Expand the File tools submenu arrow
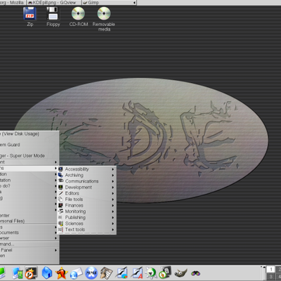This screenshot has height=281, width=281. (x=113, y=200)
